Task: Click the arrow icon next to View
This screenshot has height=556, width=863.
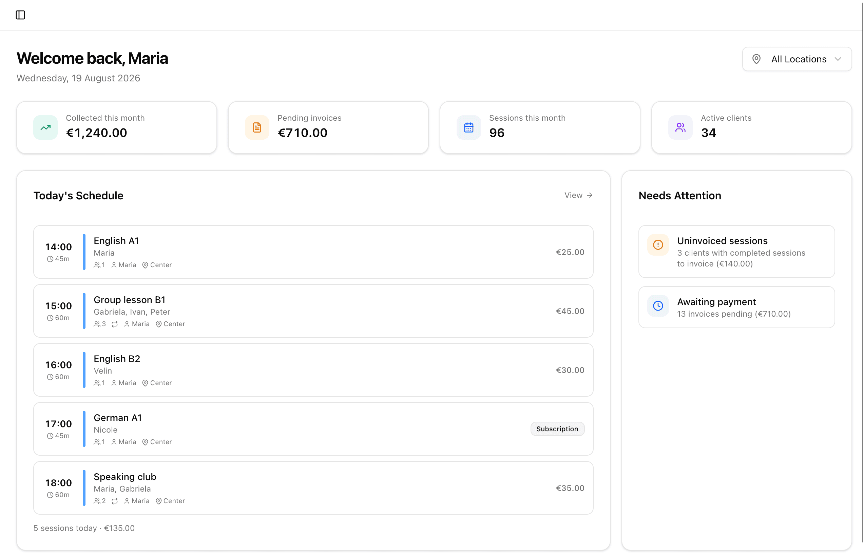Action: pos(590,195)
